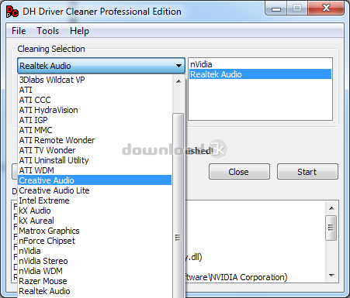The image size is (350, 298).
Task: Select nVidia in the selected-drivers list box
Action: 260,64
